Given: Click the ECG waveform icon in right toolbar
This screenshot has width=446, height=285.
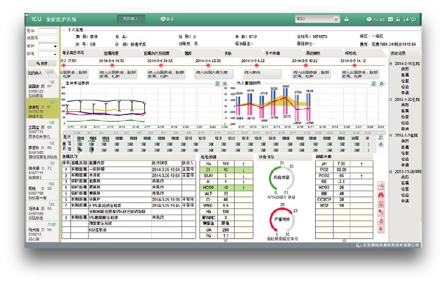Looking at the screenshot, I should [381, 186].
